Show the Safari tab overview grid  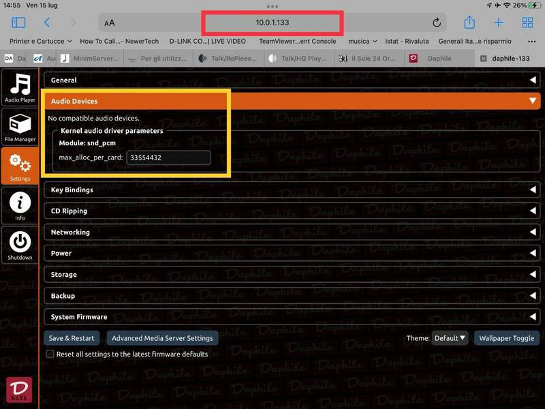[x=527, y=23]
